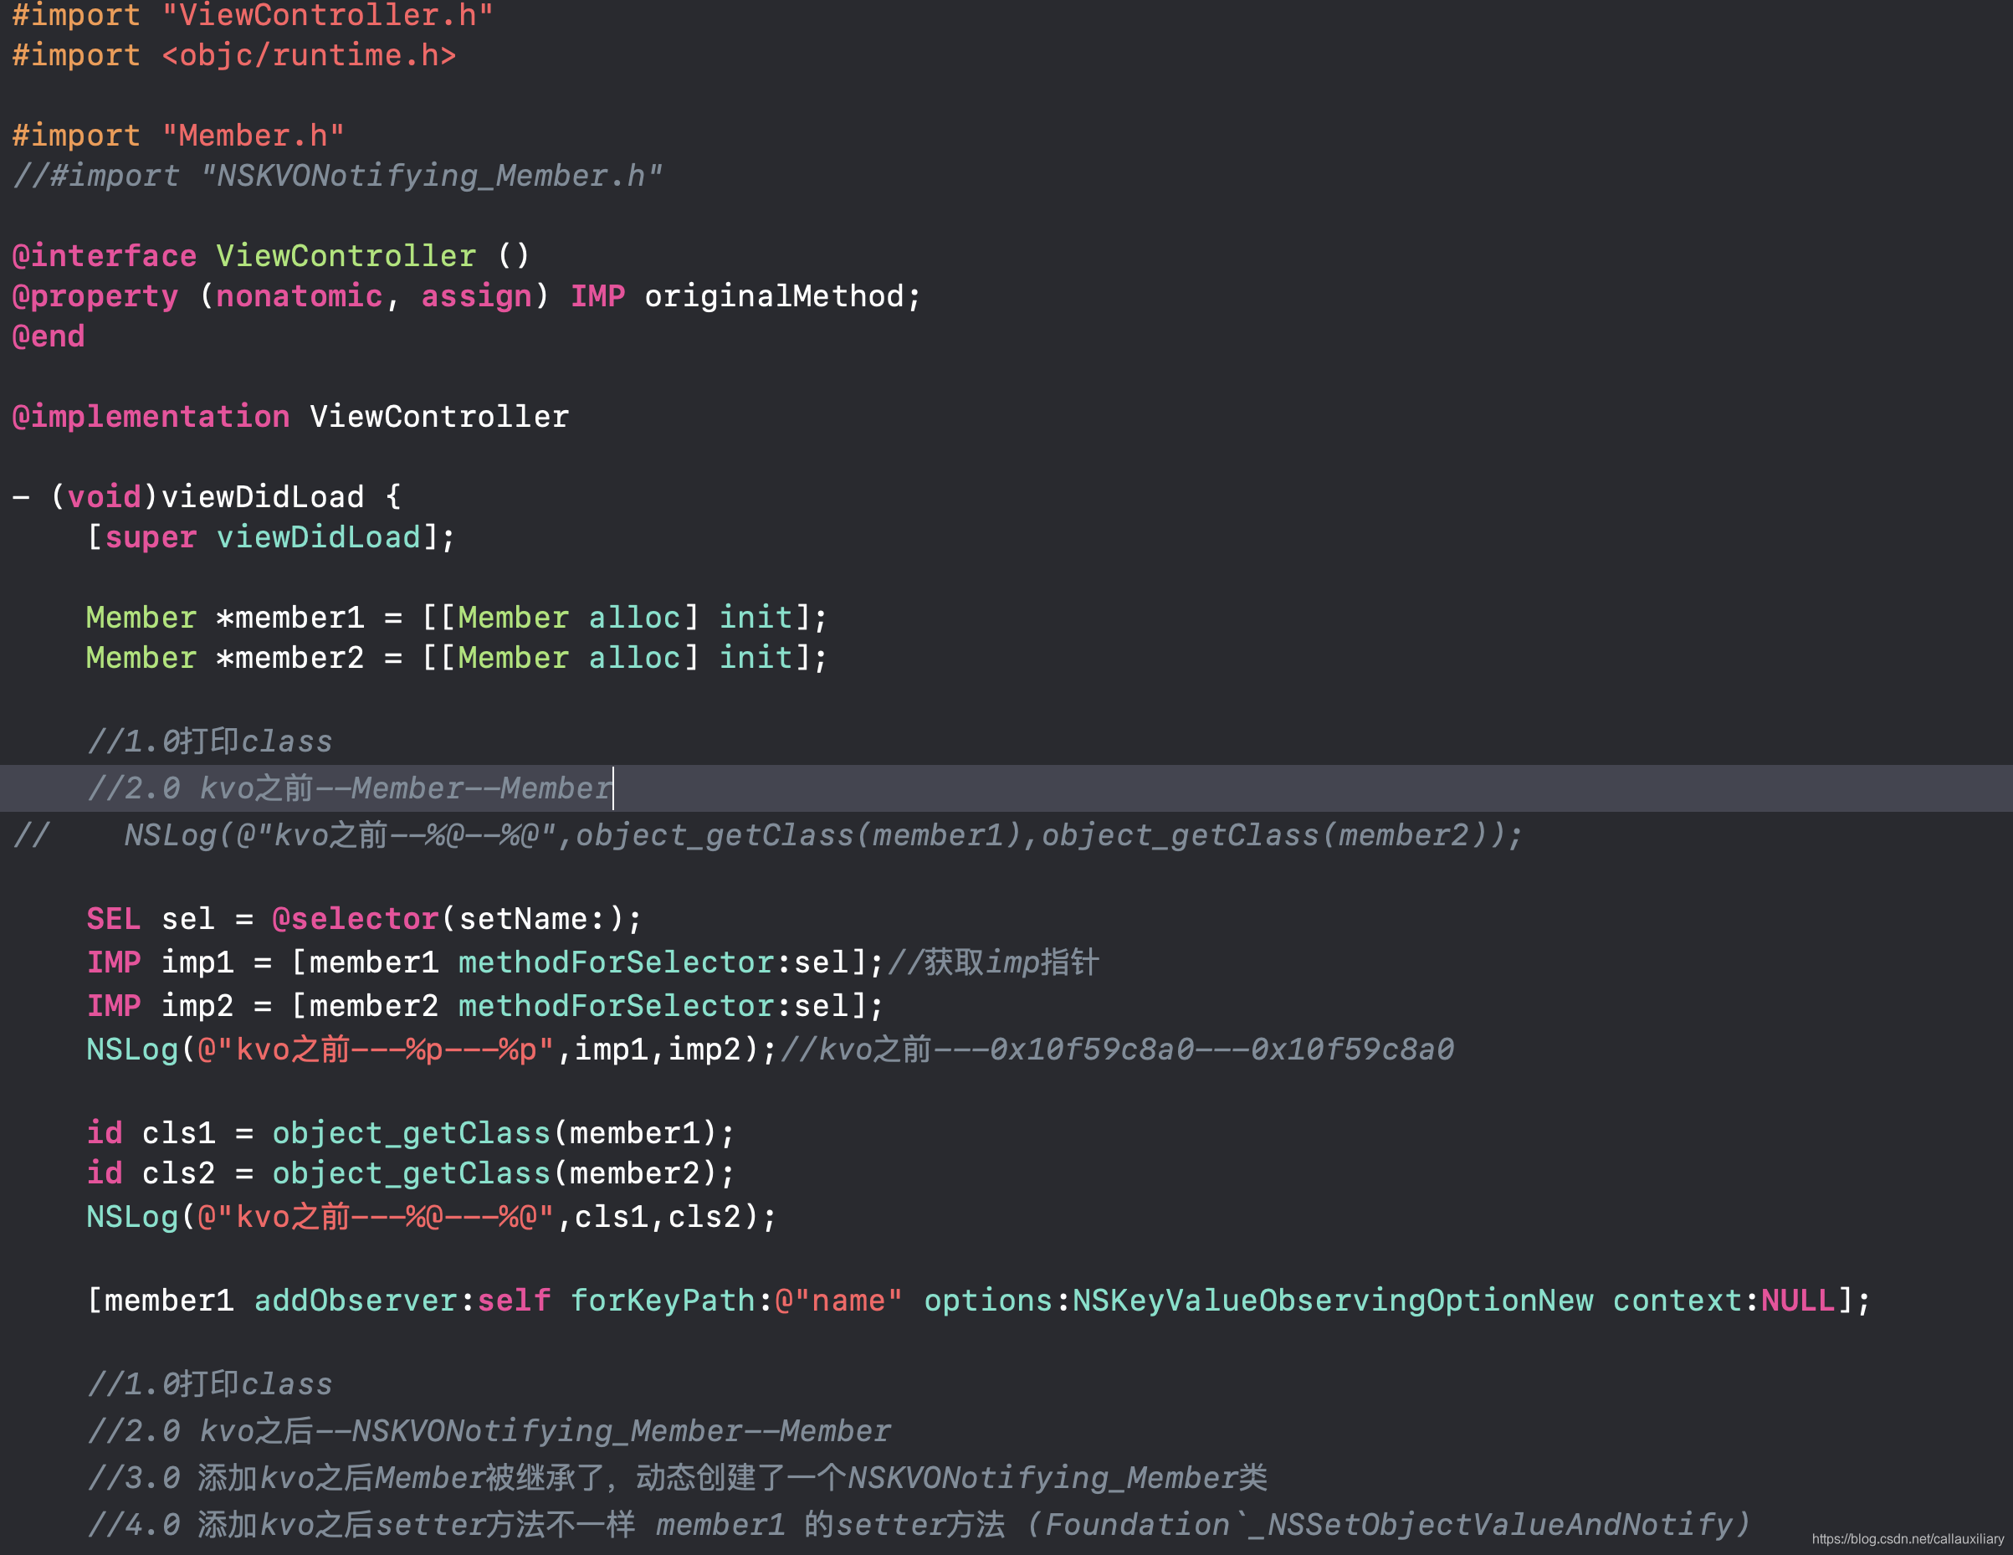The width and height of the screenshot is (2013, 1555).
Task: Click object_getClass in cls1 line
Action: pos(410,1132)
